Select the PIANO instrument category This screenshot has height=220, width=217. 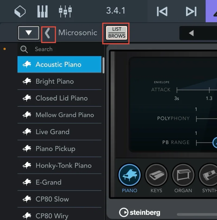pyautogui.click(x=129, y=178)
